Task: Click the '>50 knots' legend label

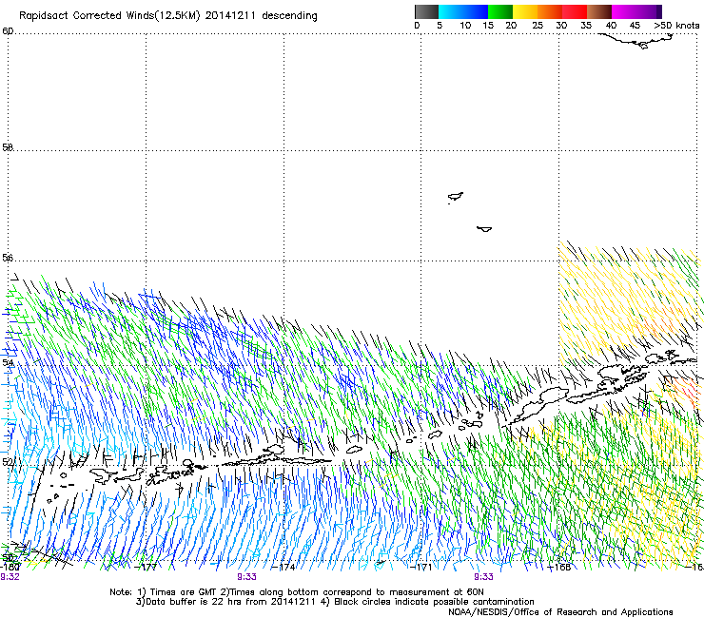Action: (x=676, y=26)
